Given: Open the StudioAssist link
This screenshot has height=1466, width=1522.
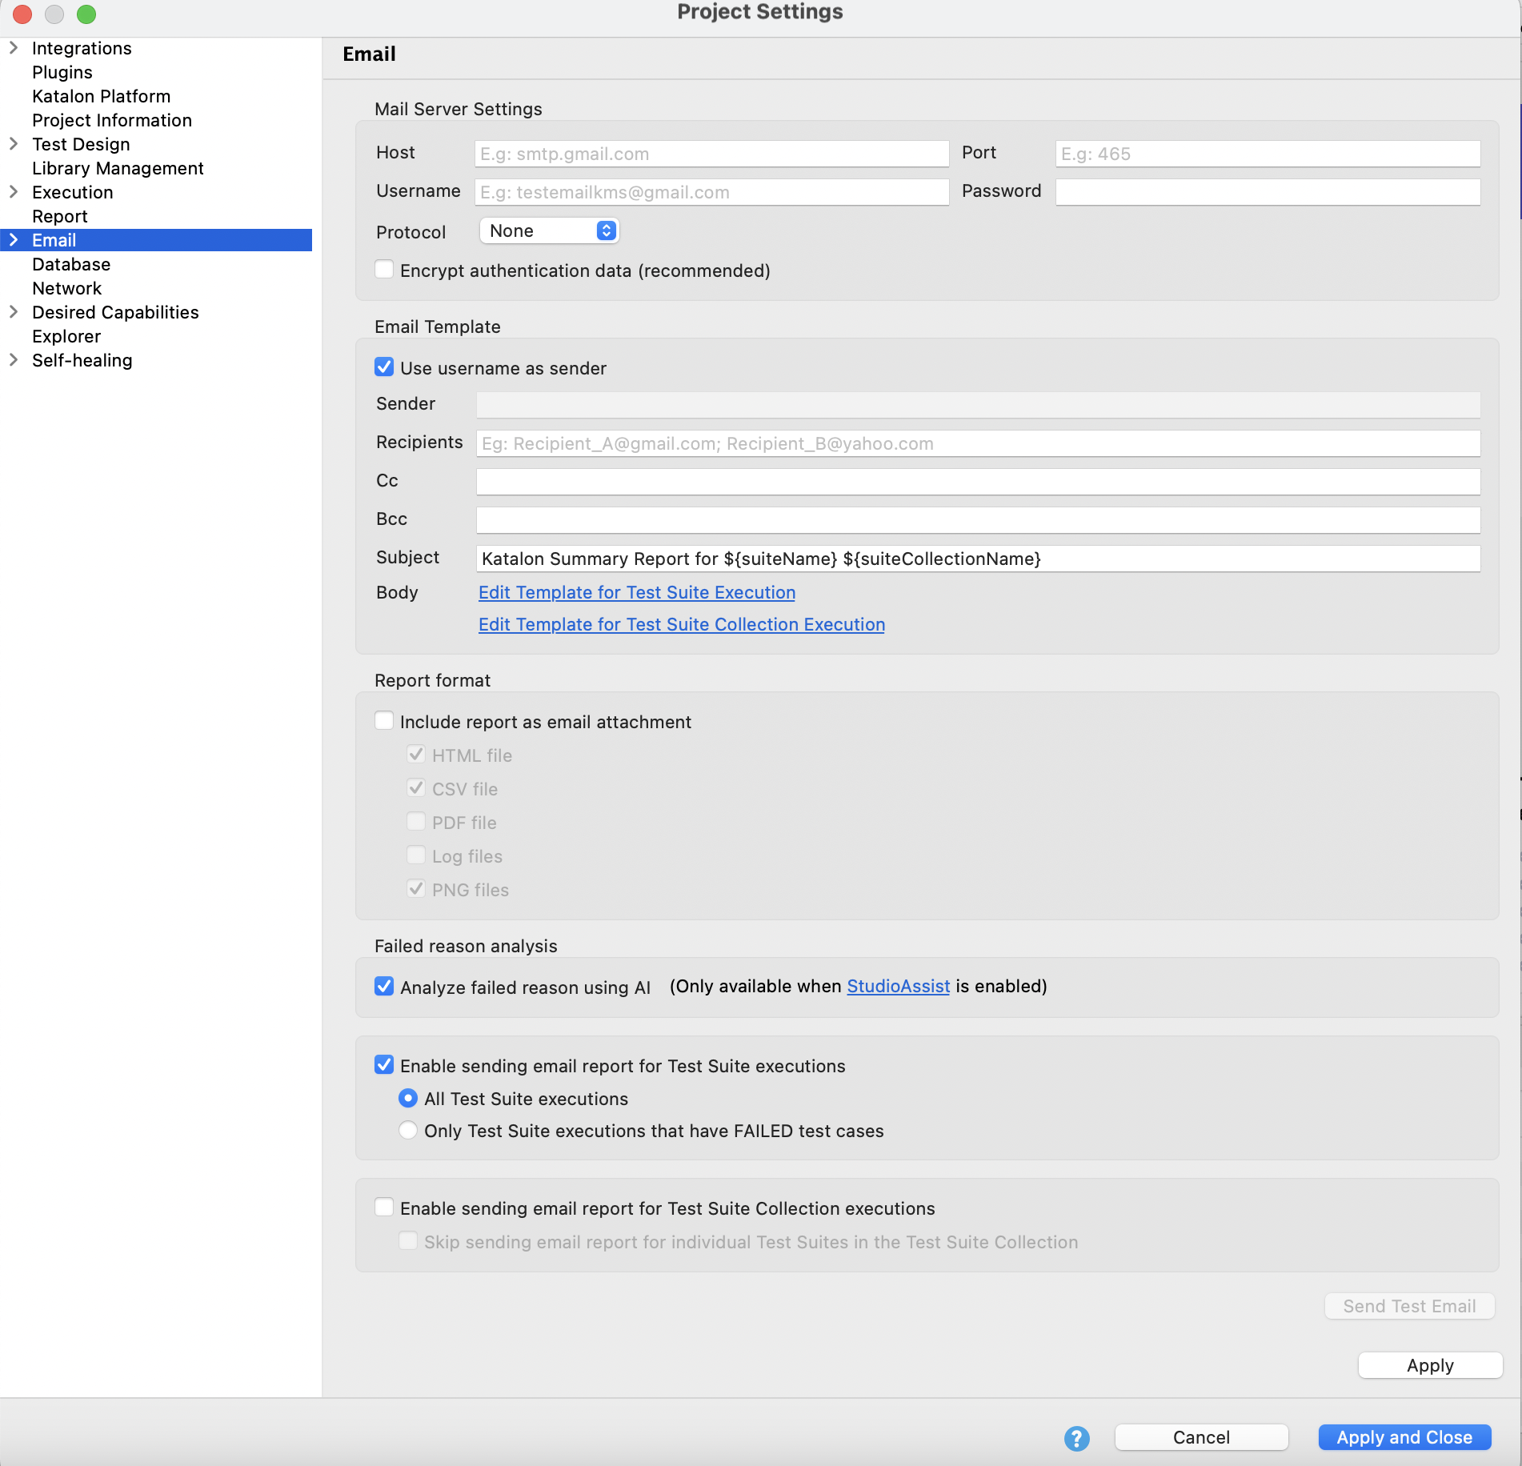Looking at the screenshot, I should (x=896, y=986).
